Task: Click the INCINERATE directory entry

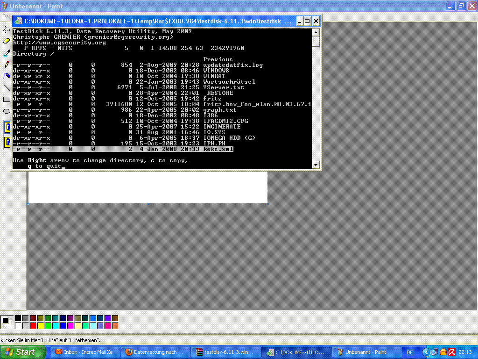Action: coord(222,127)
